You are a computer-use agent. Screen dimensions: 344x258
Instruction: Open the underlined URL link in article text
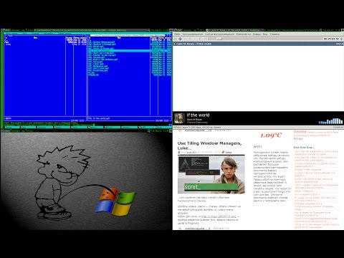[x=219, y=216]
